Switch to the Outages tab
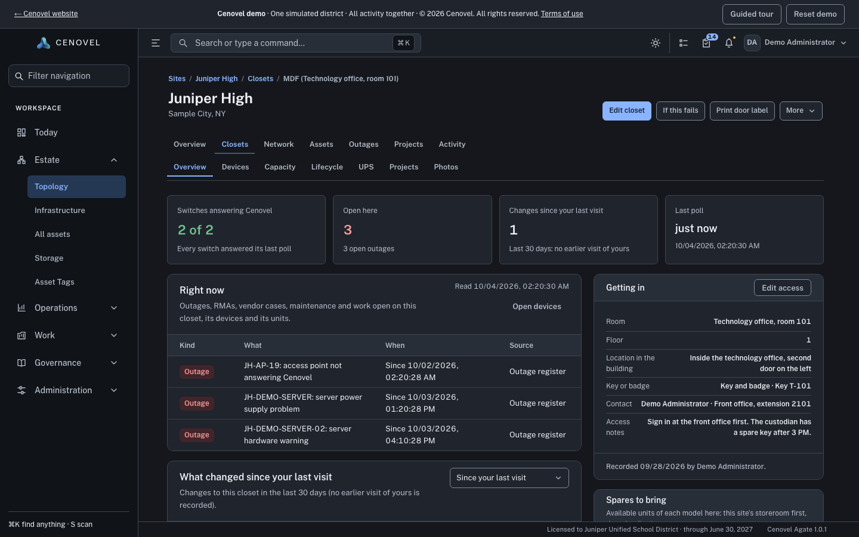 (363, 144)
